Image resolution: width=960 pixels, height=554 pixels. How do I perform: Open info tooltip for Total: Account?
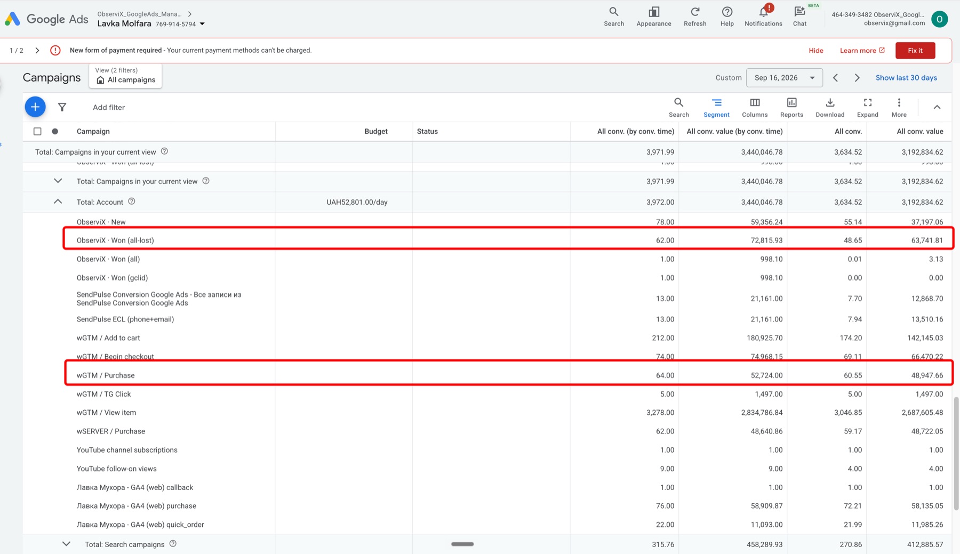point(132,202)
